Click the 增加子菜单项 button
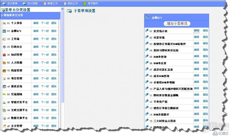 pyautogui.click(x=177, y=23)
